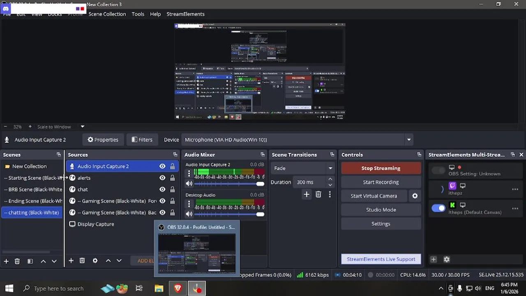The image size is (526, 296).
Task: Float the Scene Transitions dock
Action: 332,155
